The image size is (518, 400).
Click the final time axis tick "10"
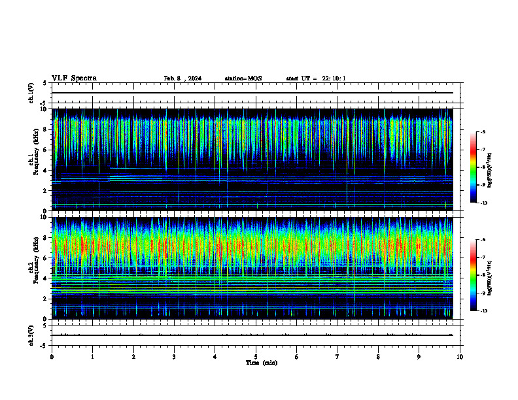click(x=460, y=357)
